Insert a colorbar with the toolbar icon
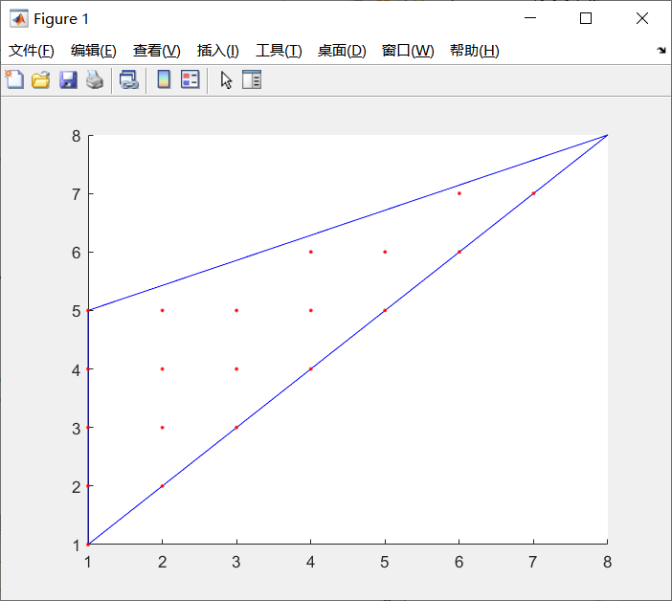 (164, 79)
